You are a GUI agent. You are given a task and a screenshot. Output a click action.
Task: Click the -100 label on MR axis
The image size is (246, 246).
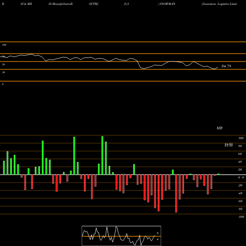click(x=241, y=217)
